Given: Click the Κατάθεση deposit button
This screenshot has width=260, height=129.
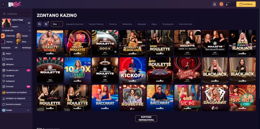Looking at the screenshot, I should [x=246, y=4].
